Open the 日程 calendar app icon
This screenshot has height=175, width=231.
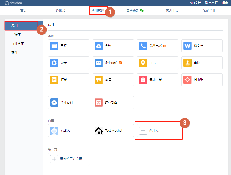pos(54,46)
